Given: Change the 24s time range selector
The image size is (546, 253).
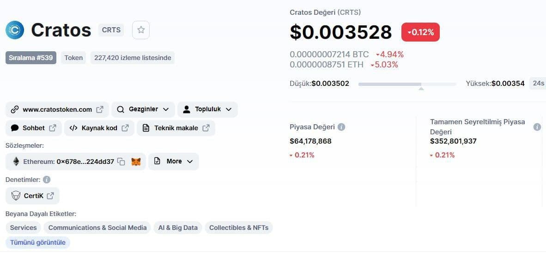Looking at the screenshot, I should point(538,83).
